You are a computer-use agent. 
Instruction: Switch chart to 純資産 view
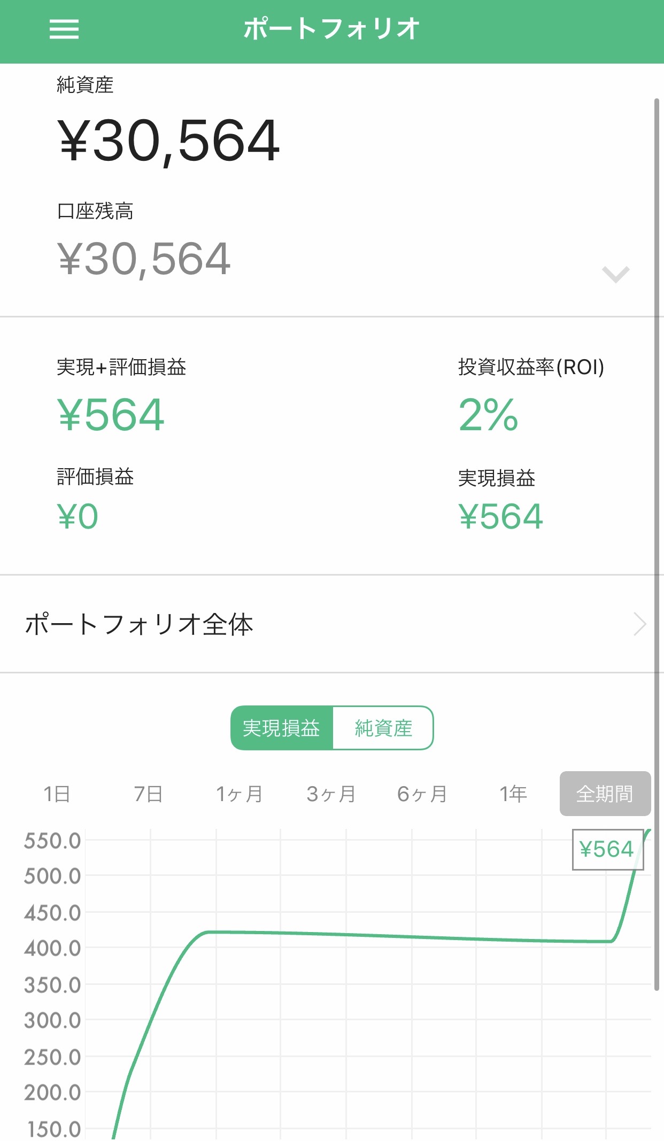383,728
